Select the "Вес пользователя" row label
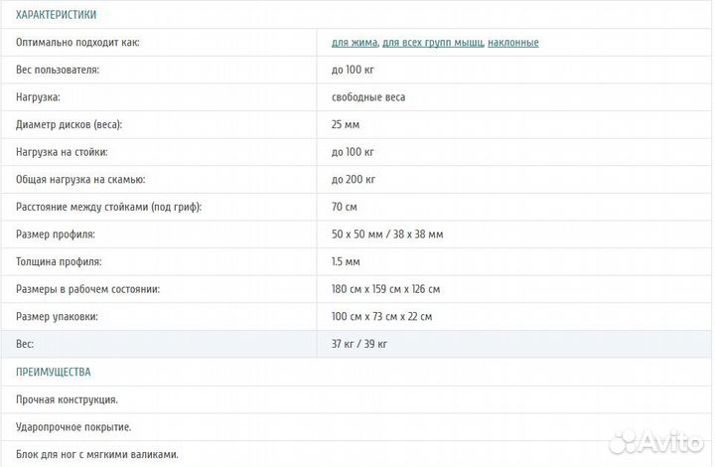This screenshot has width=715, height=467. tap(58, 70)
